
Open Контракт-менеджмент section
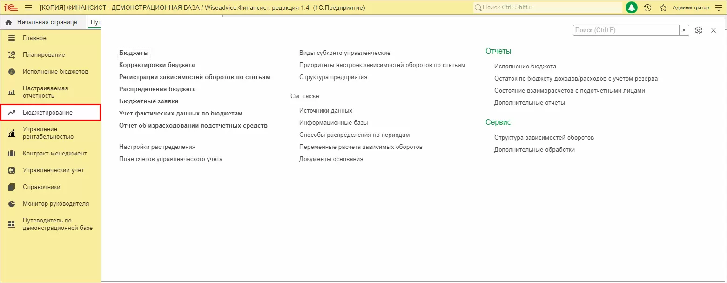pyautogui.click(x=50, y=153)
